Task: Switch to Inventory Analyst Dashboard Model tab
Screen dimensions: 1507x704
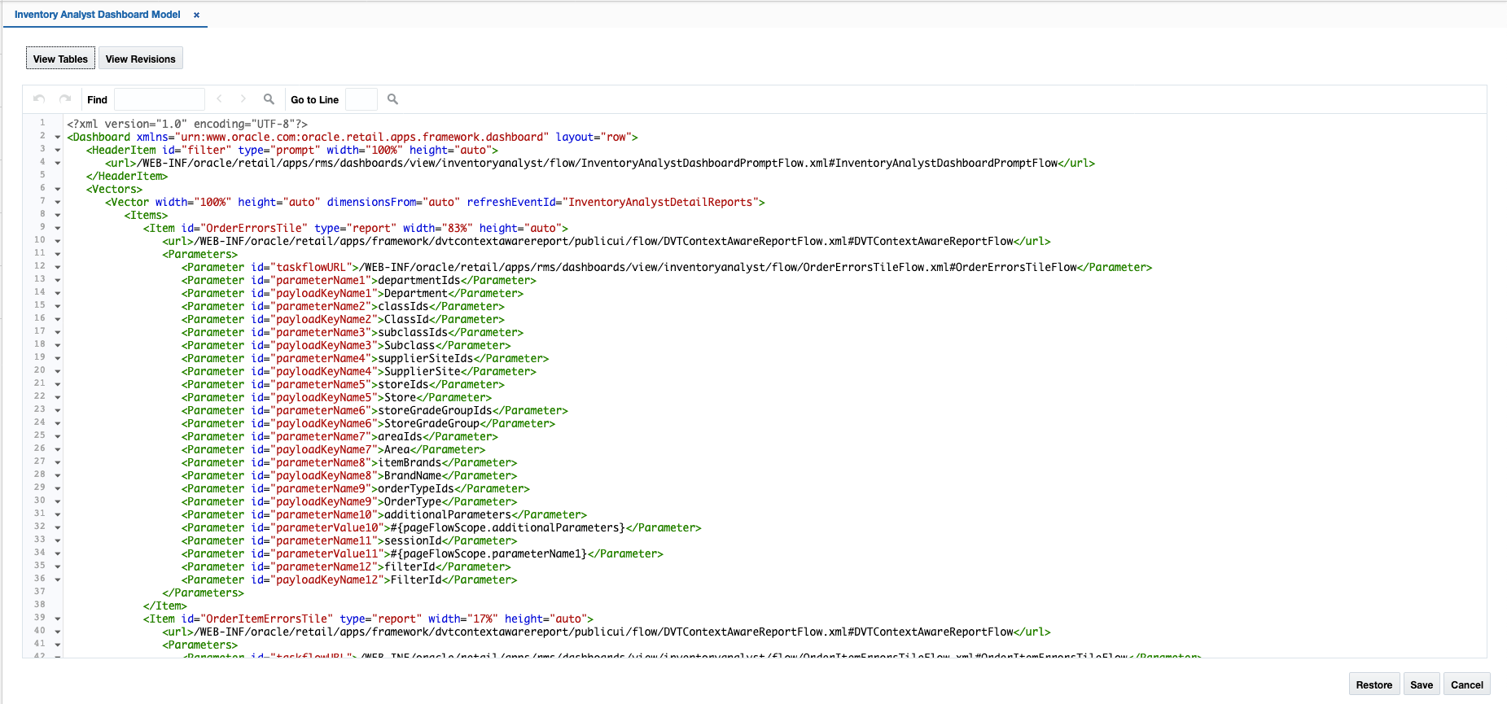Action: (x=98, y=15)
